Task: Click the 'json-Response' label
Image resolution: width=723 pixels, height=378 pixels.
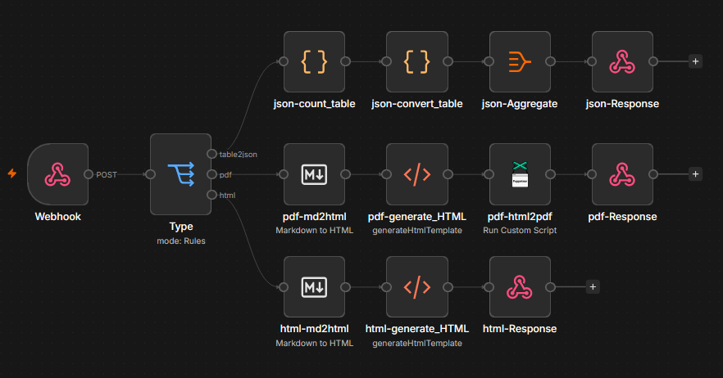Action: tap(622, 104)
